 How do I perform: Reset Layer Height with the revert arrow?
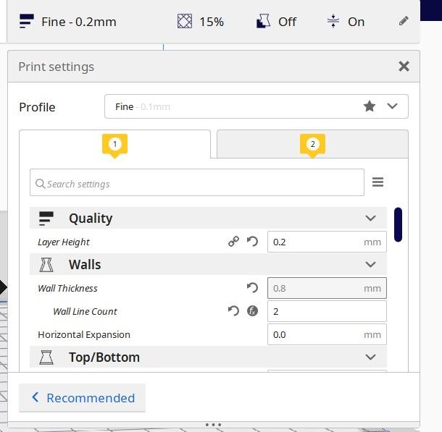pyautogui.click(x=252, y=242)
